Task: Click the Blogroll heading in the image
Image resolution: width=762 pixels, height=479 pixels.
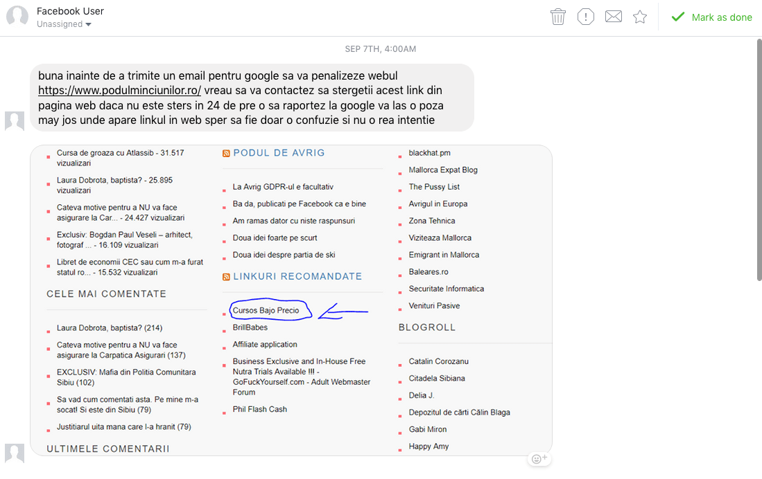Action: [426, 327]
